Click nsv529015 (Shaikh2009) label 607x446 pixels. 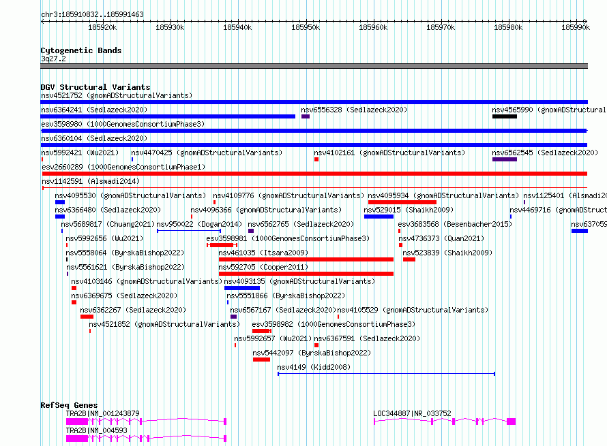click(x=409, y=210)
